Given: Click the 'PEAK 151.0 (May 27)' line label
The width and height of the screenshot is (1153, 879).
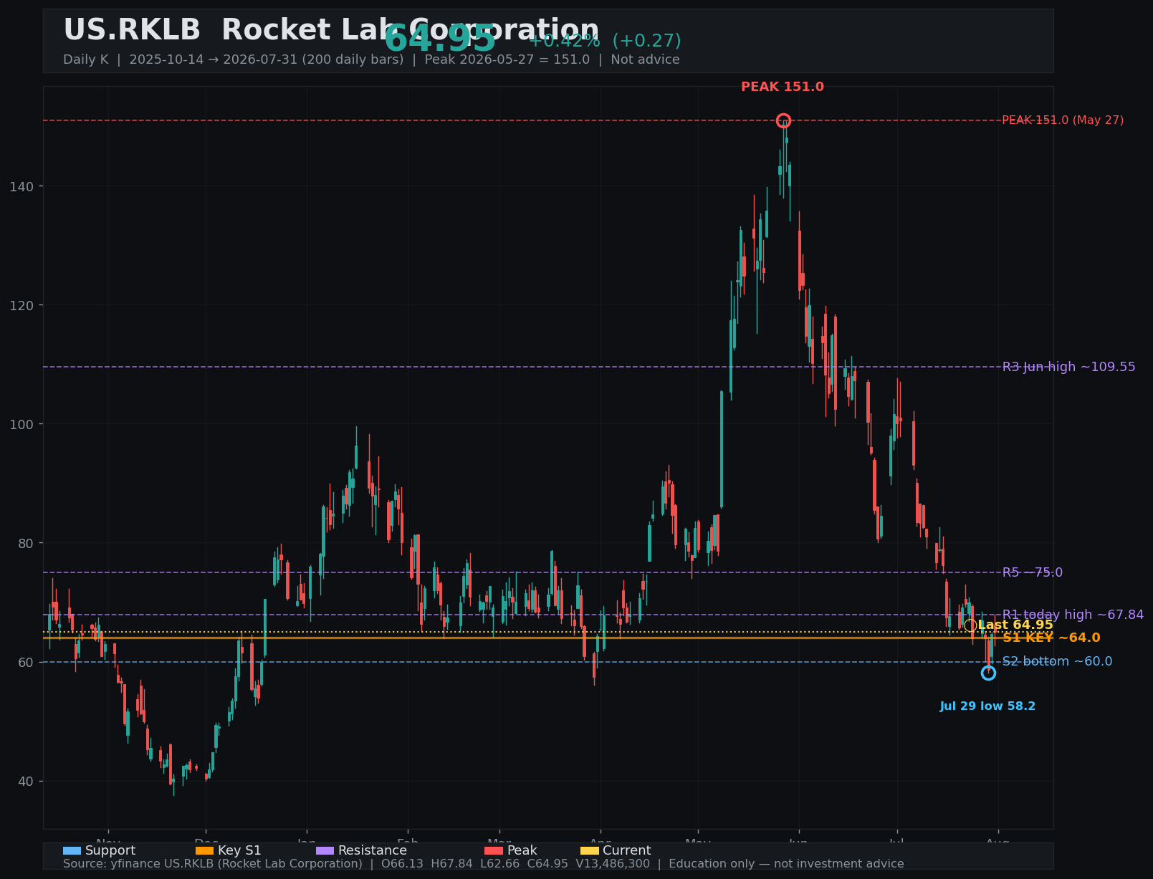Looking at the screenshot, I should [x=1063, y=120].
